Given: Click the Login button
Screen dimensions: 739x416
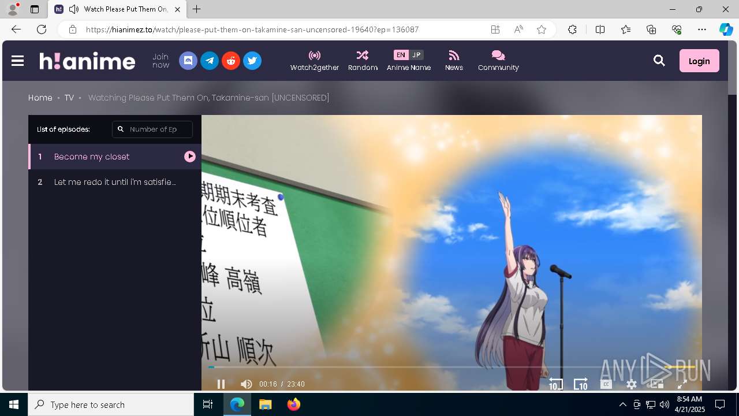Looking at the screenshot, I should [x=699, y=61].
